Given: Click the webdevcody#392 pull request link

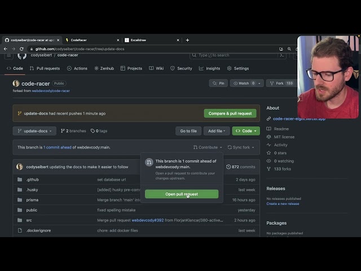Looking at the screenshot, I should [148, 220].
